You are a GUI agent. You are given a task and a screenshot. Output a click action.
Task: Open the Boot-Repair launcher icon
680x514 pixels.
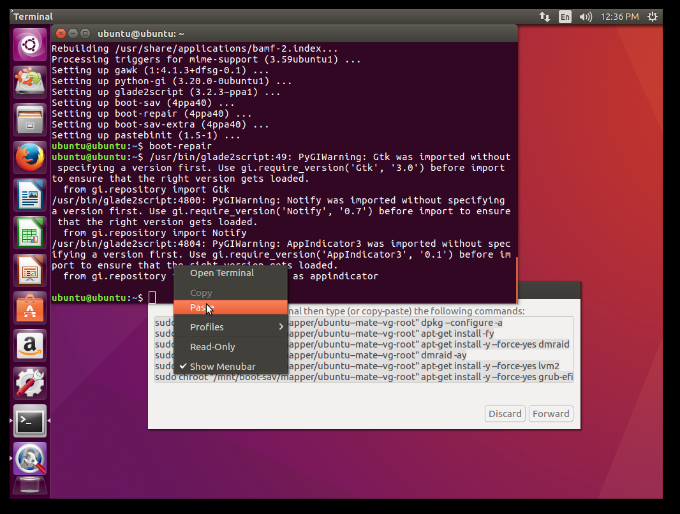30,459
